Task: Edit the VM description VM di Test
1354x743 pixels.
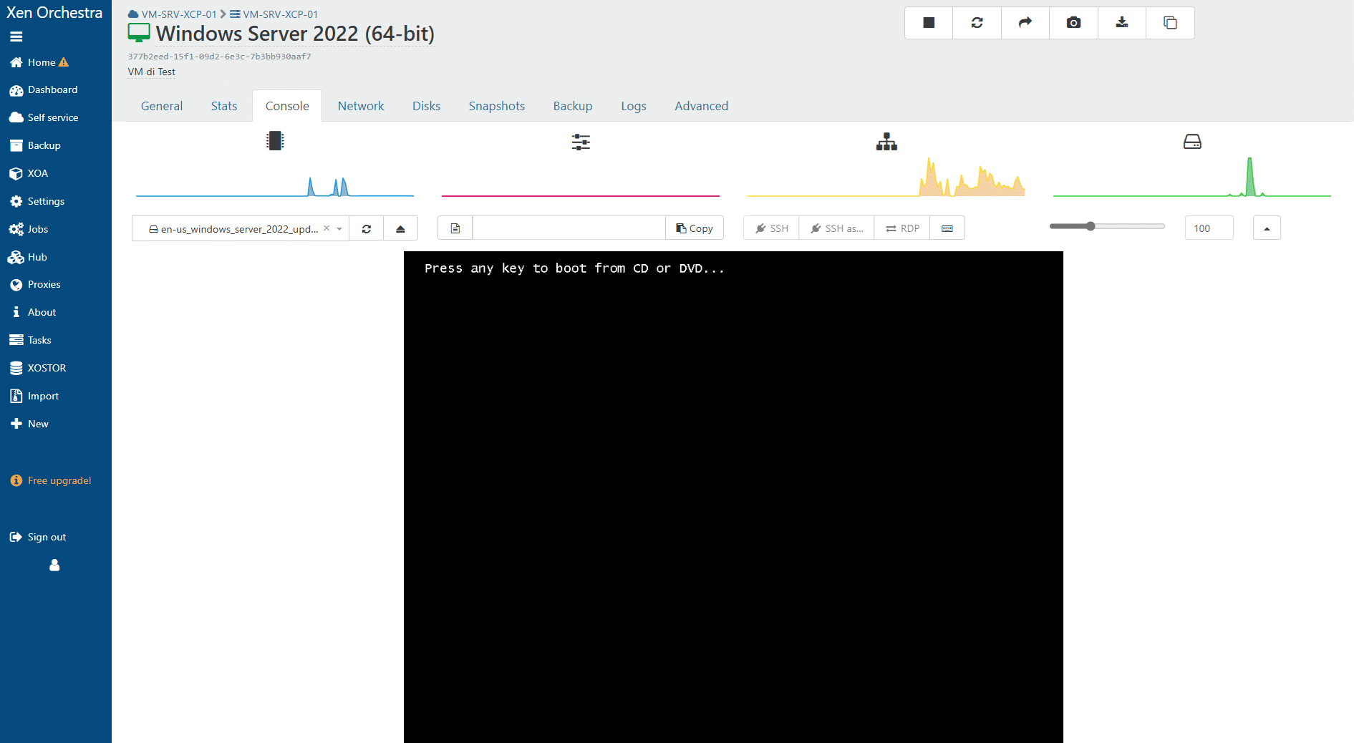Action: tap(152, 72)
